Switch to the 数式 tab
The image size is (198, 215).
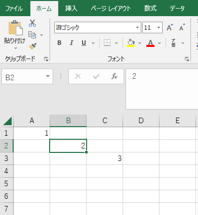(x=150, y=9)
